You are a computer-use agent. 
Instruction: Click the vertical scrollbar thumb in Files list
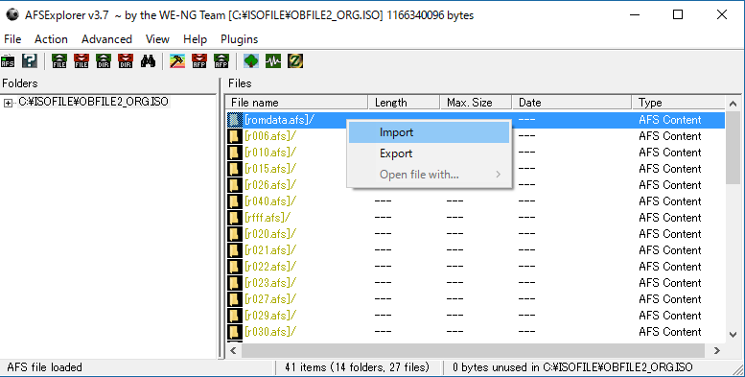click(733, 148)
